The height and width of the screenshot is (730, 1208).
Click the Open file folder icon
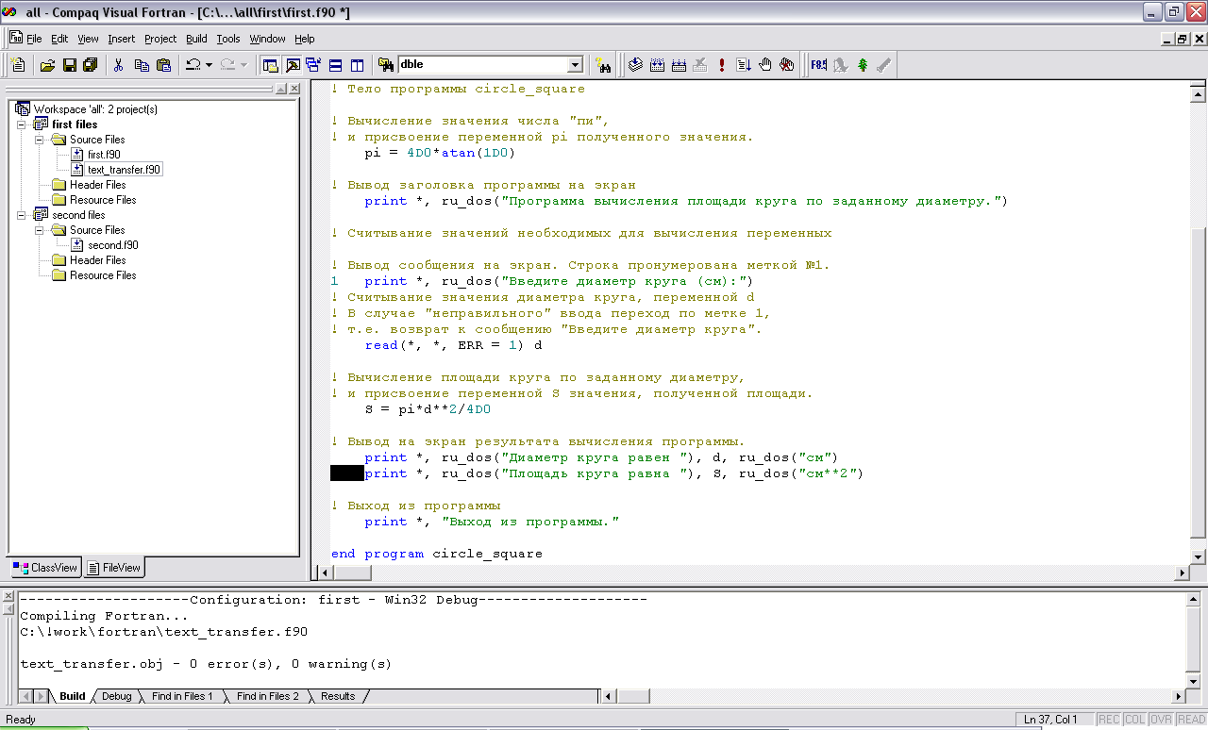pyautogui.click(x=47, y=65)
